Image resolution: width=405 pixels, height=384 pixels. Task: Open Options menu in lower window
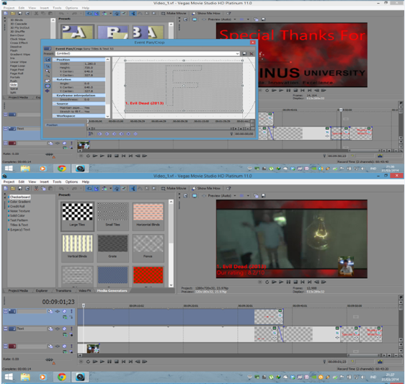[x=71, y=182]
